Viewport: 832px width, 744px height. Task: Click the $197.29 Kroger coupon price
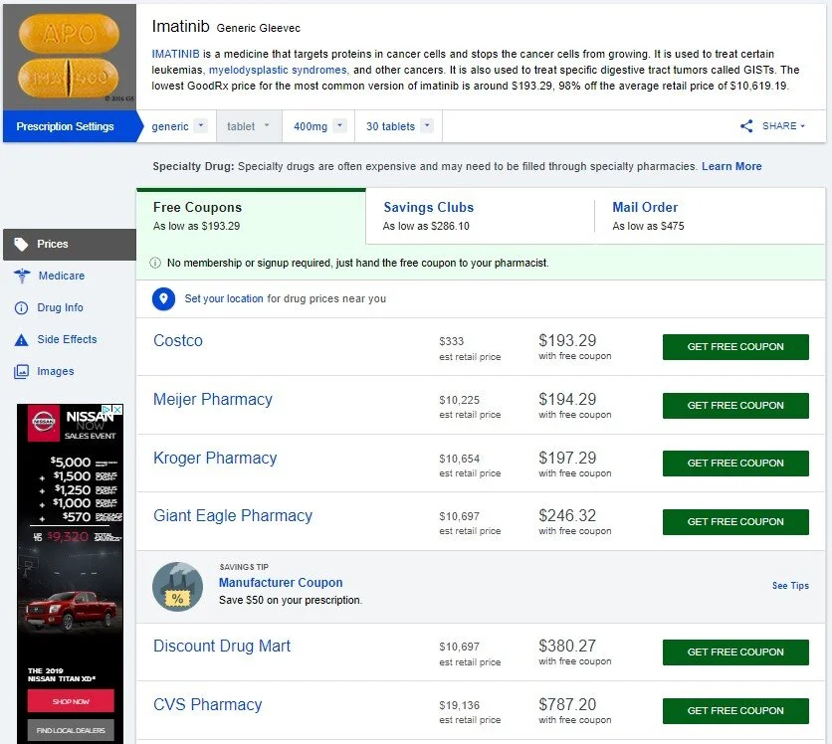567,458
